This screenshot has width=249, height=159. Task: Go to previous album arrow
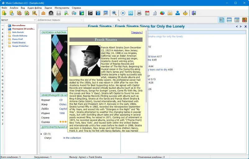point(237,26)
